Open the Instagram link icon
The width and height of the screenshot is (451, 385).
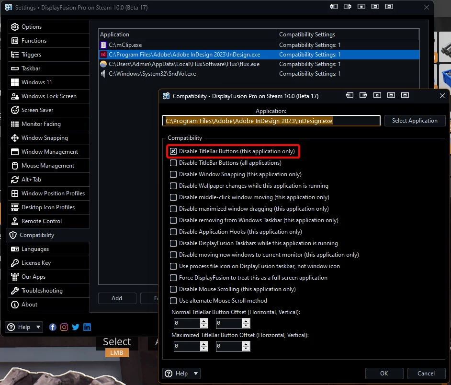click(x=64, y=327)
